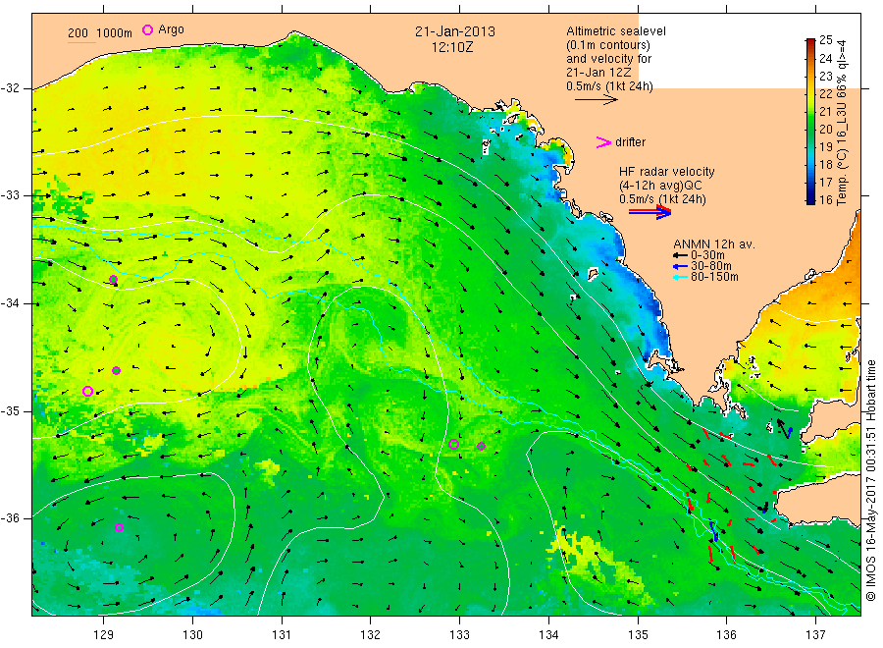Click the '21-Jan-2013' date title
The width and height of the screenshot is (883, 648).
[x=455, y=32]
